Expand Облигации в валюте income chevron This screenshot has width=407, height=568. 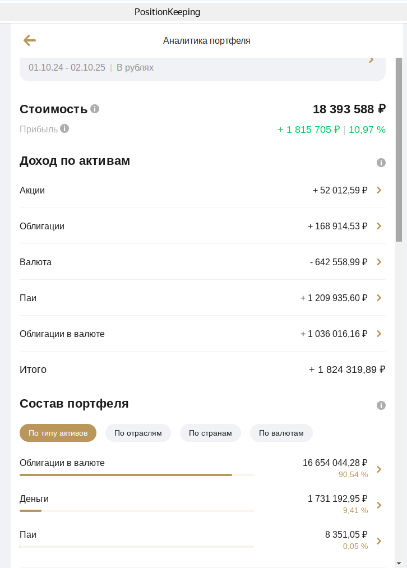pyautogui.click(x=379, y=334)
